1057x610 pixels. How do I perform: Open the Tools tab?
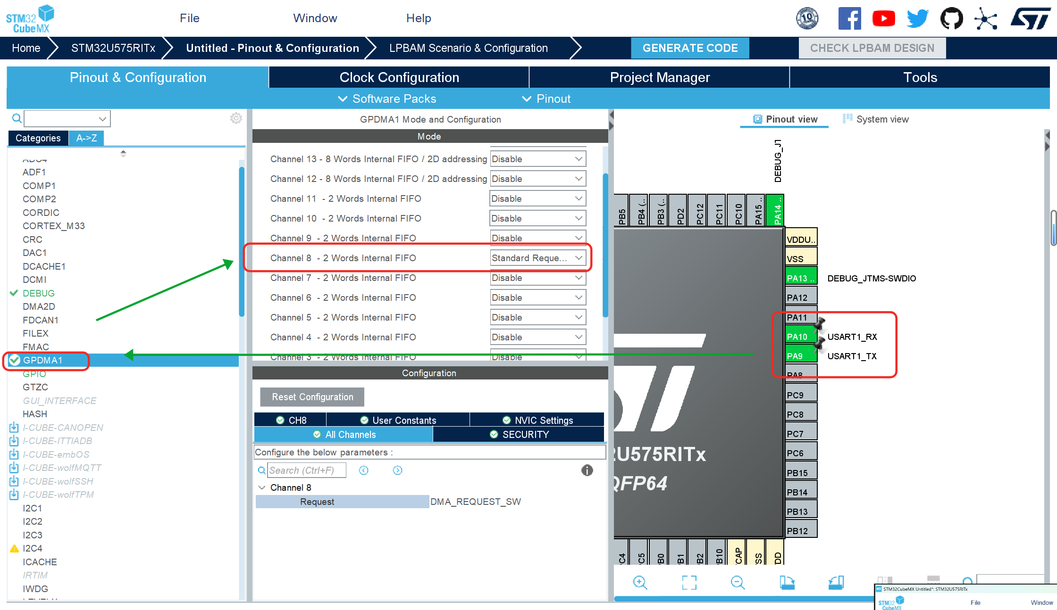pyautogui.click(x=920, y=77)
